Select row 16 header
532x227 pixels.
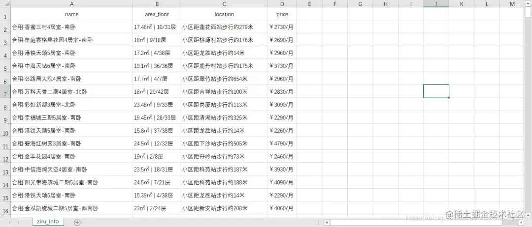pos(5,208)
